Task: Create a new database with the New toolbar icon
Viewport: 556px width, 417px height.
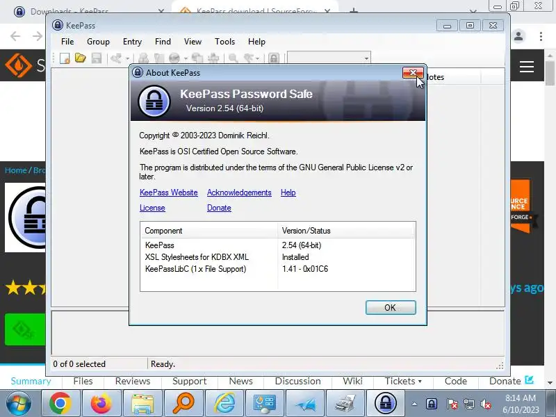Action: tap(65, 58)
